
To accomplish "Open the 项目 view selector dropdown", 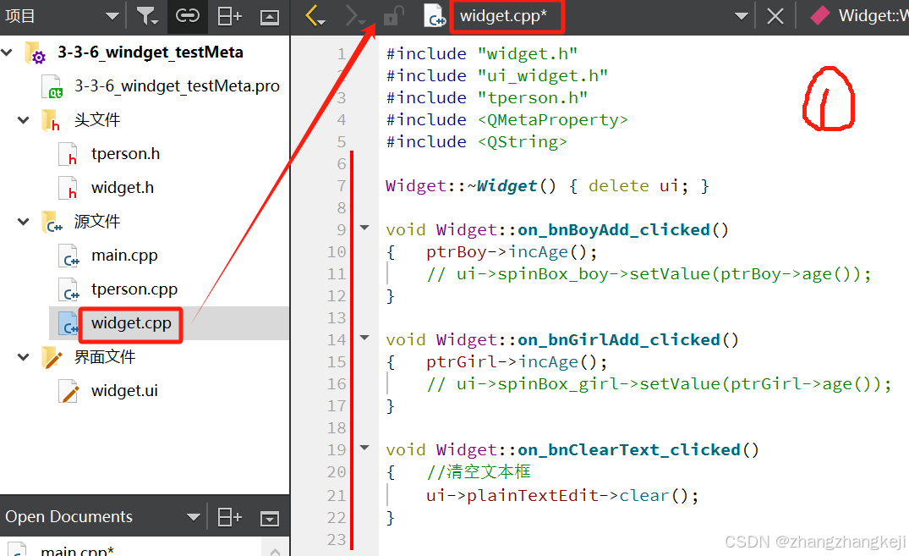I will tap(112, 16).
